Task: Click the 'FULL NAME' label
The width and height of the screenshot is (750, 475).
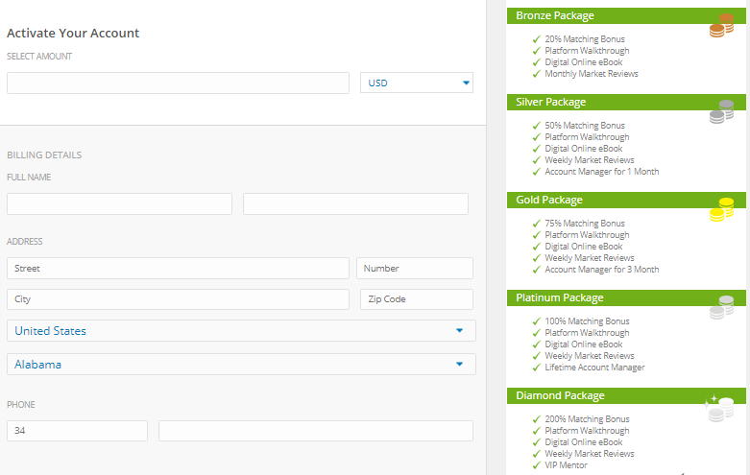Action: tap(29, 178)
